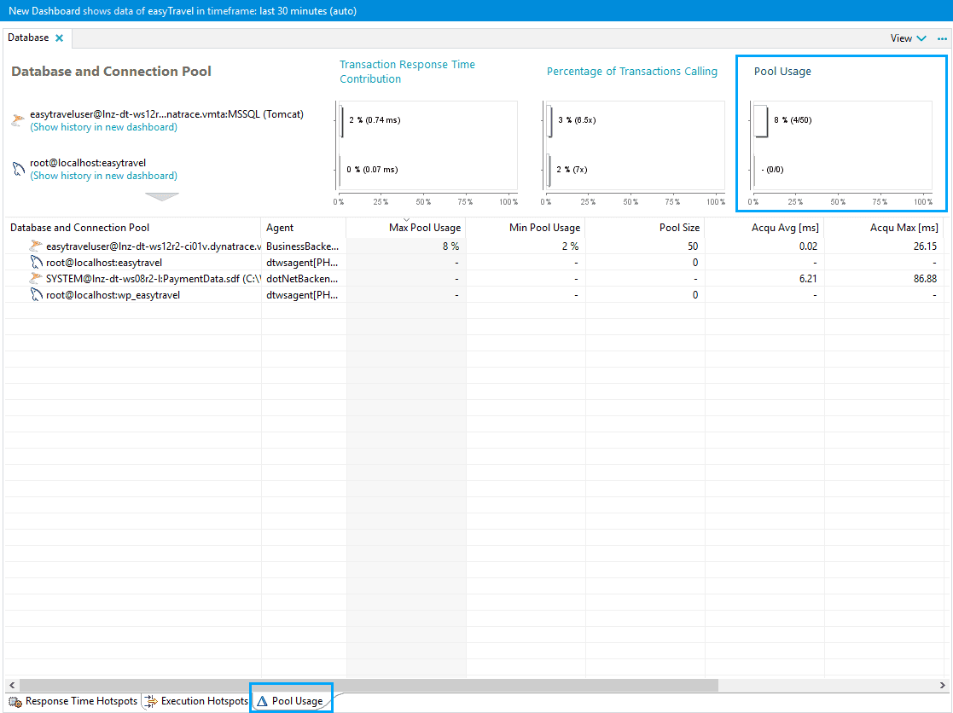This screenshot has width=953, height=713.
Task: Click the Response Time Hotspots tab icon
Action: [x=15, y=701]
